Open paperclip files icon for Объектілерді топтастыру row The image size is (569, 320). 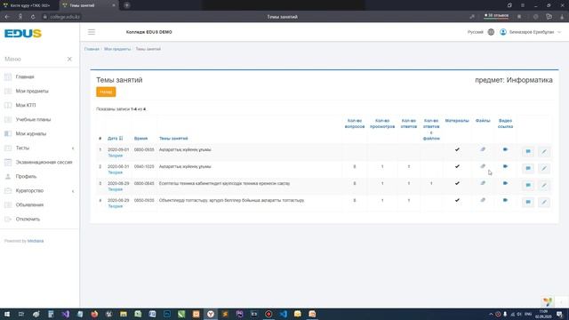coord(483,200)
